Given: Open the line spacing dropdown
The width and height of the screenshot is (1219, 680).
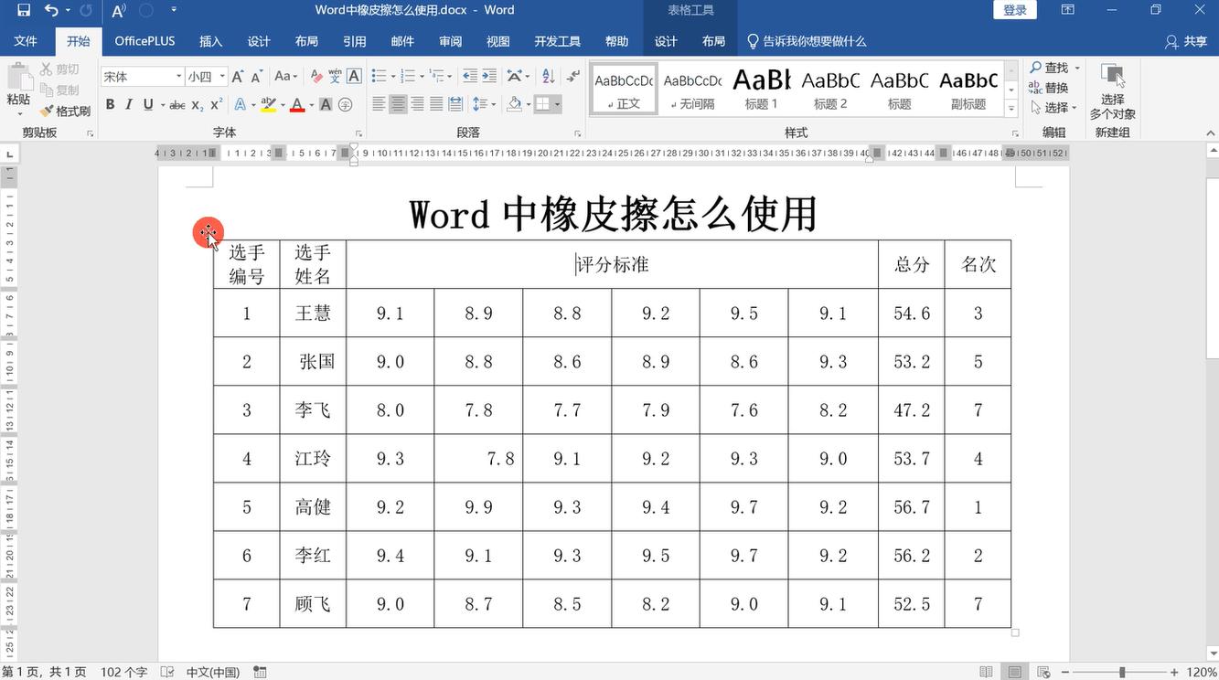Looking at the screenshot, I should (485, 105).
